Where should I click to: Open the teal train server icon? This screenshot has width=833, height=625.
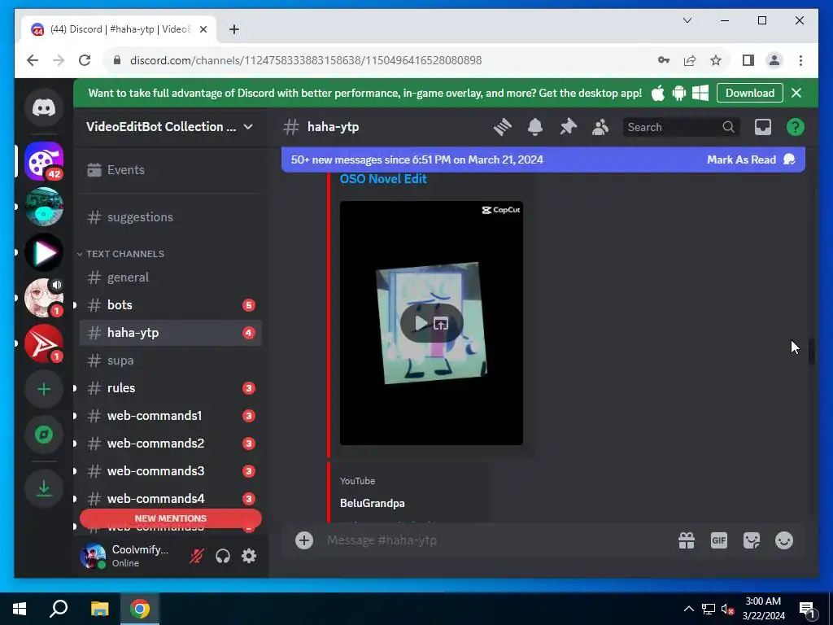click(44, 208)
